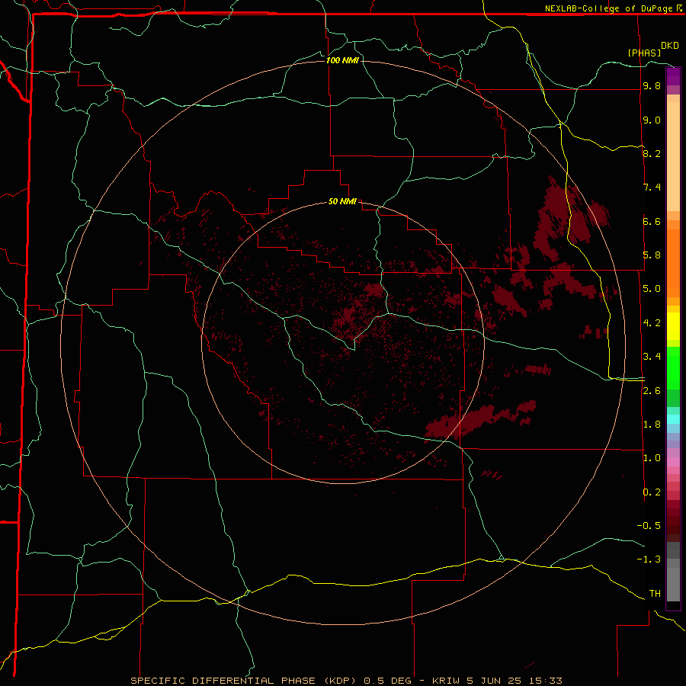
Task: Click the 9.0 value on the color scale
Action: pyautogui.click(x=652, y=120)
